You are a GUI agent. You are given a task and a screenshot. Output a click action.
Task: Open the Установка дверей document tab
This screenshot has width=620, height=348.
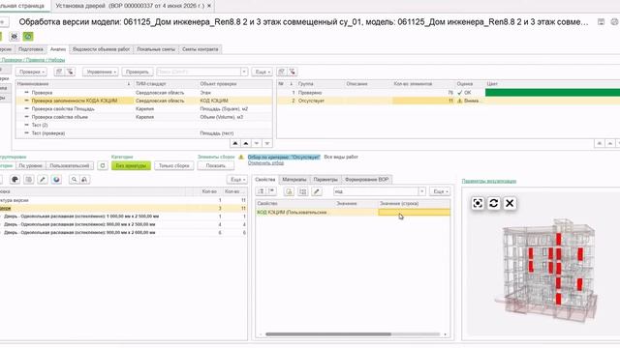point(130,6)
